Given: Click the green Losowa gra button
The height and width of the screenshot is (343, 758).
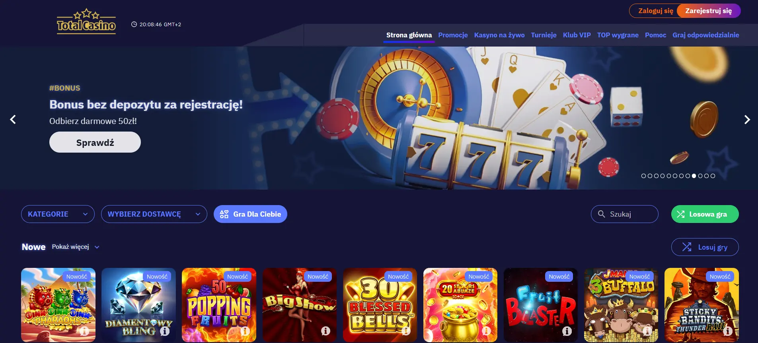Looking at the screenshot, I should (705, 214).
